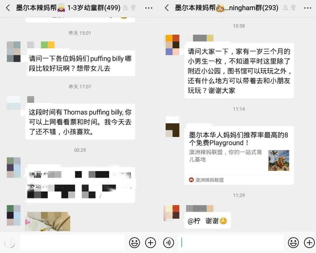Tap the avatar beside 一岁三个月 message
This screenshot has width=316, height=253.
(173, 45)
